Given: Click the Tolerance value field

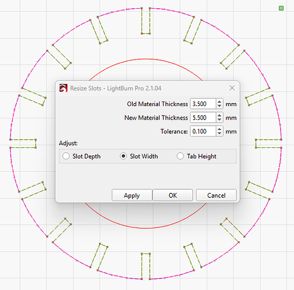Looking at the screenshot, I should pos(203,131).
